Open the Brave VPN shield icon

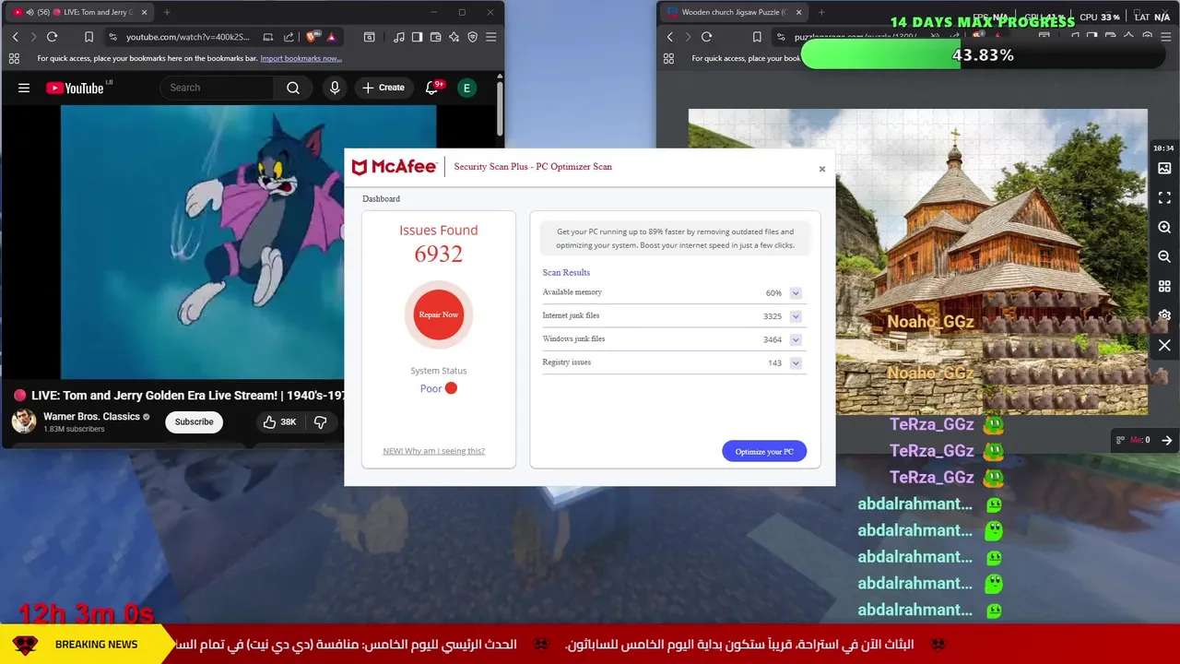tap(472, 37)
